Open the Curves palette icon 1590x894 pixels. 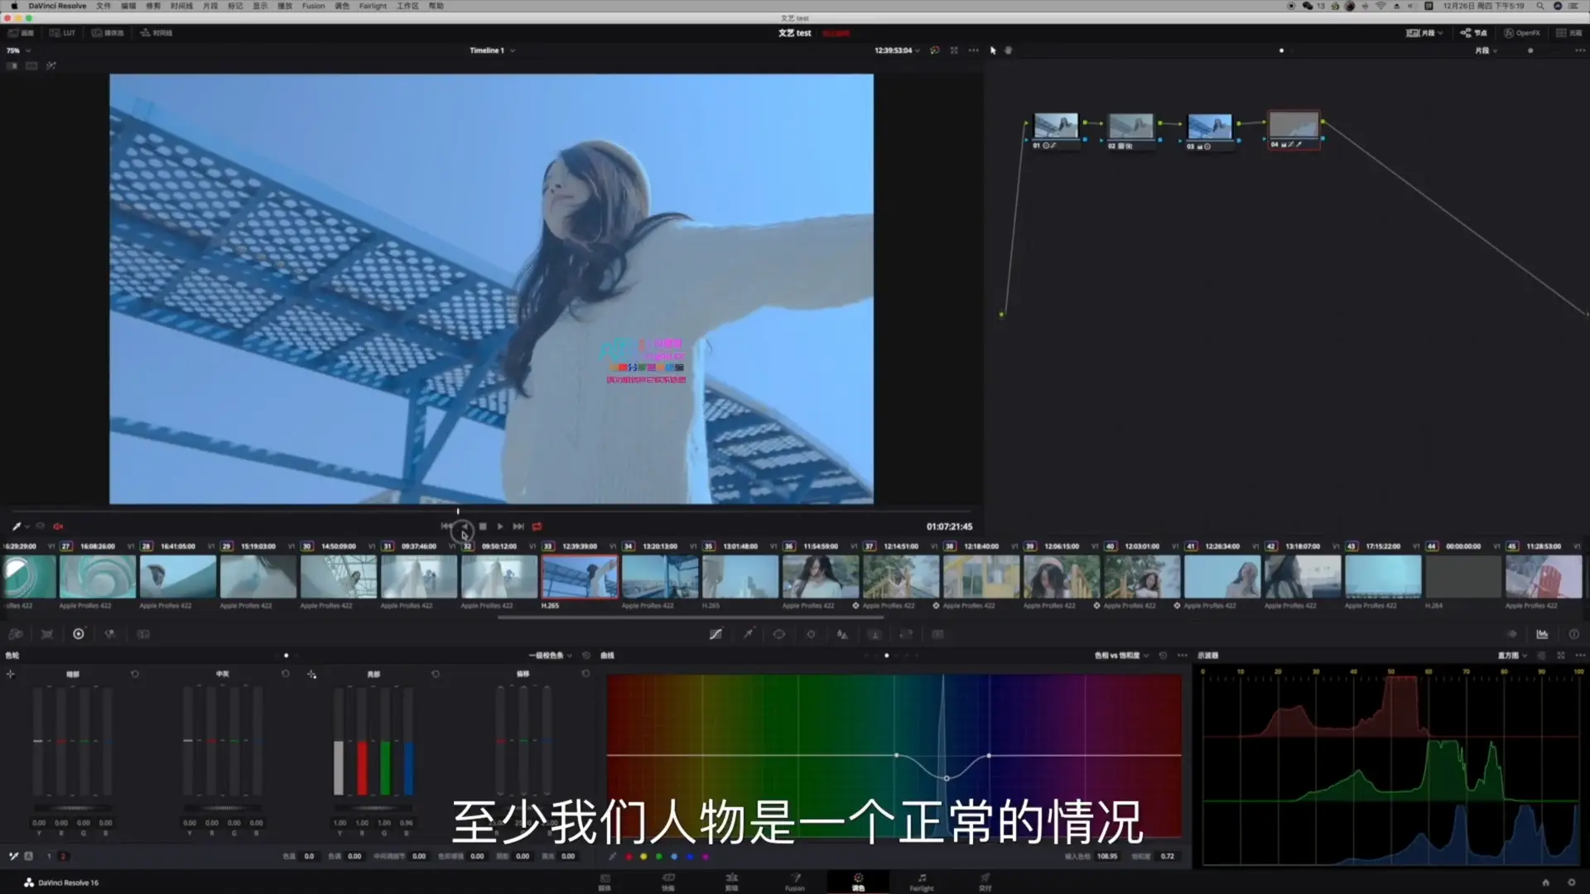pyautogui.click(x=715, y=634)
